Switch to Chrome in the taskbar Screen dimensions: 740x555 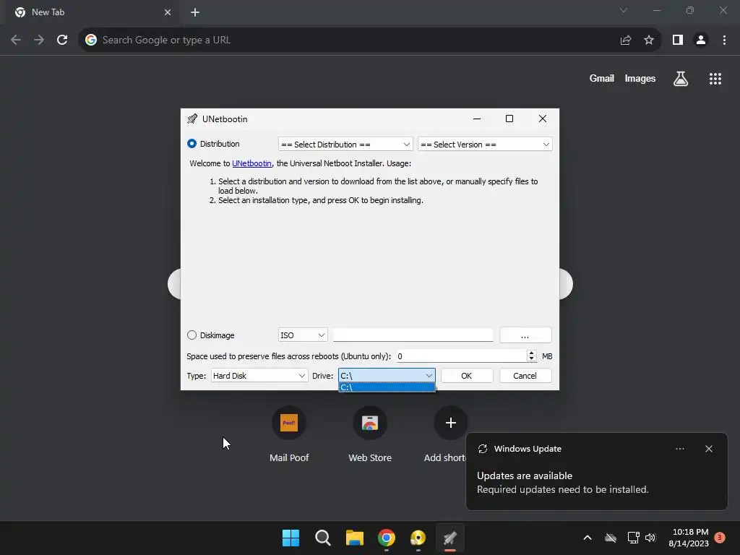click(387, 538)
